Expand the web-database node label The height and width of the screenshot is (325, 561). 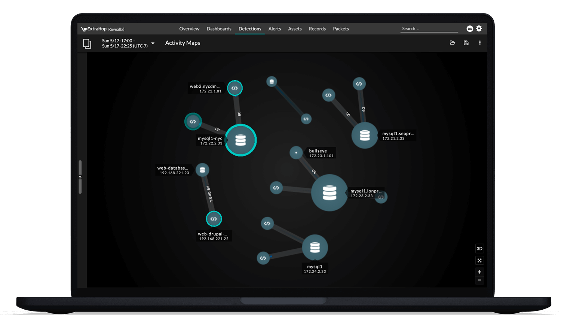pos(174,170)
